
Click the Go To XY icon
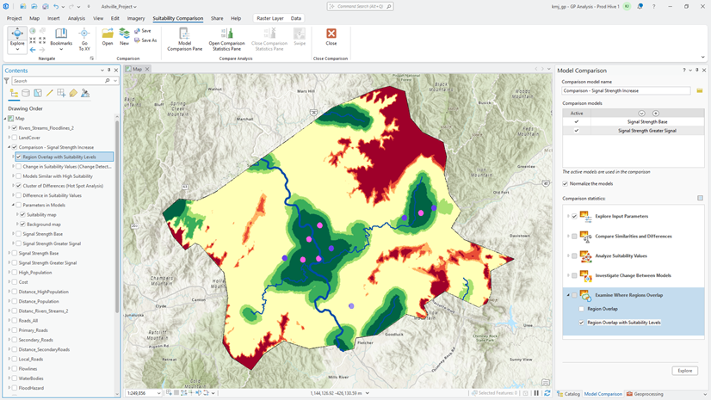point(83,34)
